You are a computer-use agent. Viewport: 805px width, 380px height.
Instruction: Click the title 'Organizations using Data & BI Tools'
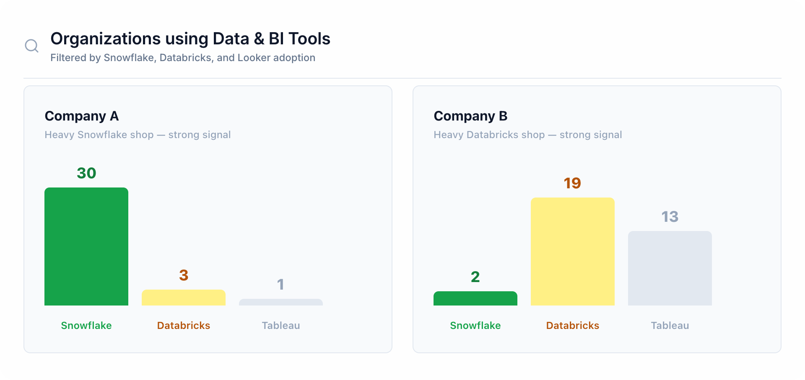[x=190, y=39]
